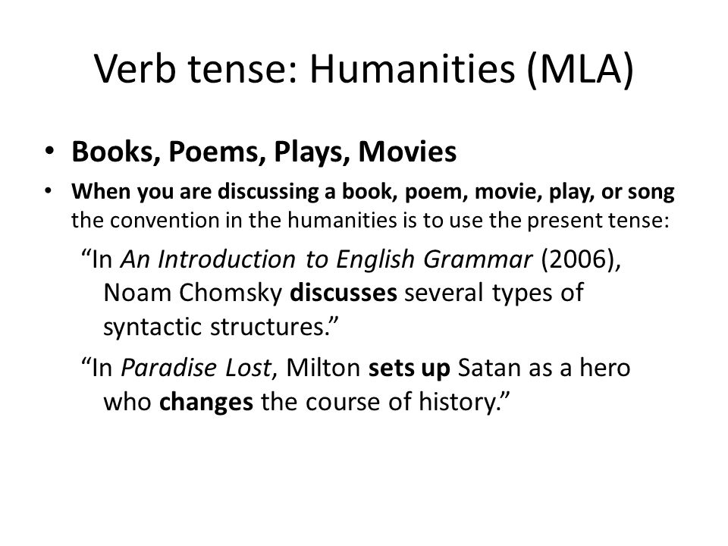Click the bold word discusses
This screenshot has height=546, width=728.
(x=343, y=293)
